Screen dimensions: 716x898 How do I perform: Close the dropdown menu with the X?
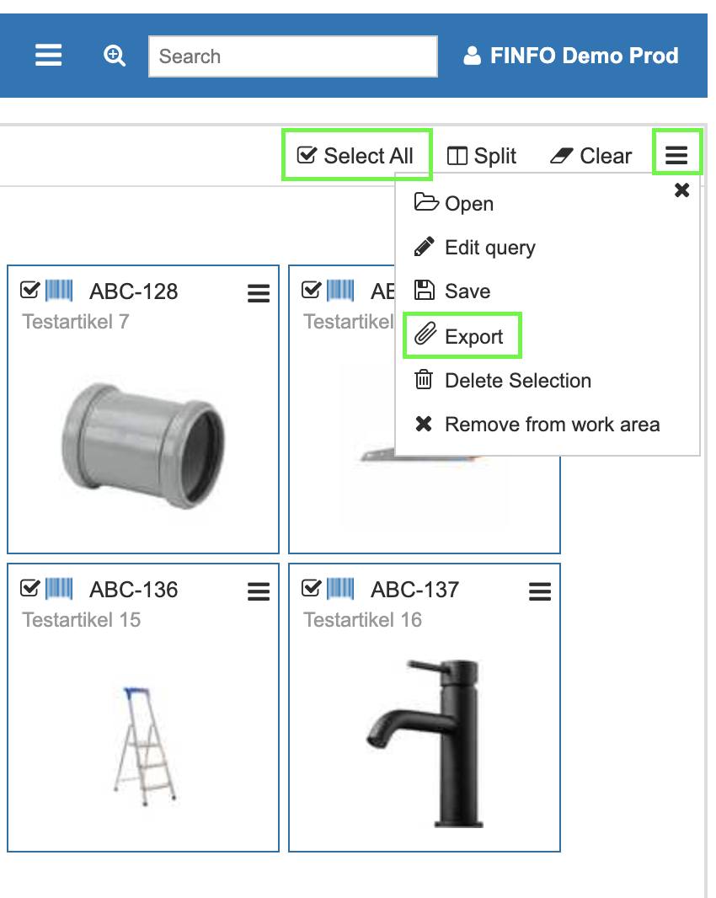tap(681, 190)
